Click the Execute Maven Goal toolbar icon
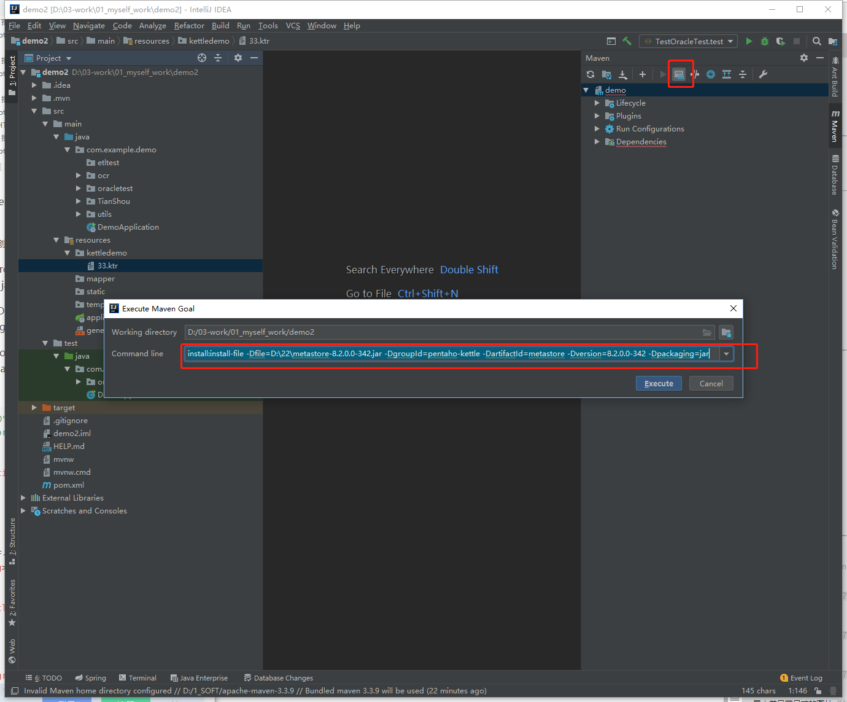Screen dimensions: 847x702 (x=679, y=74)
